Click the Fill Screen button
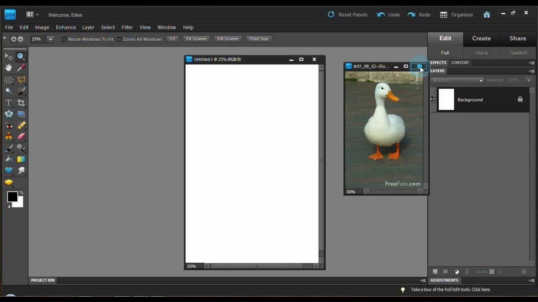This screenshot has width=538, height=302. (x=227, y=39)
